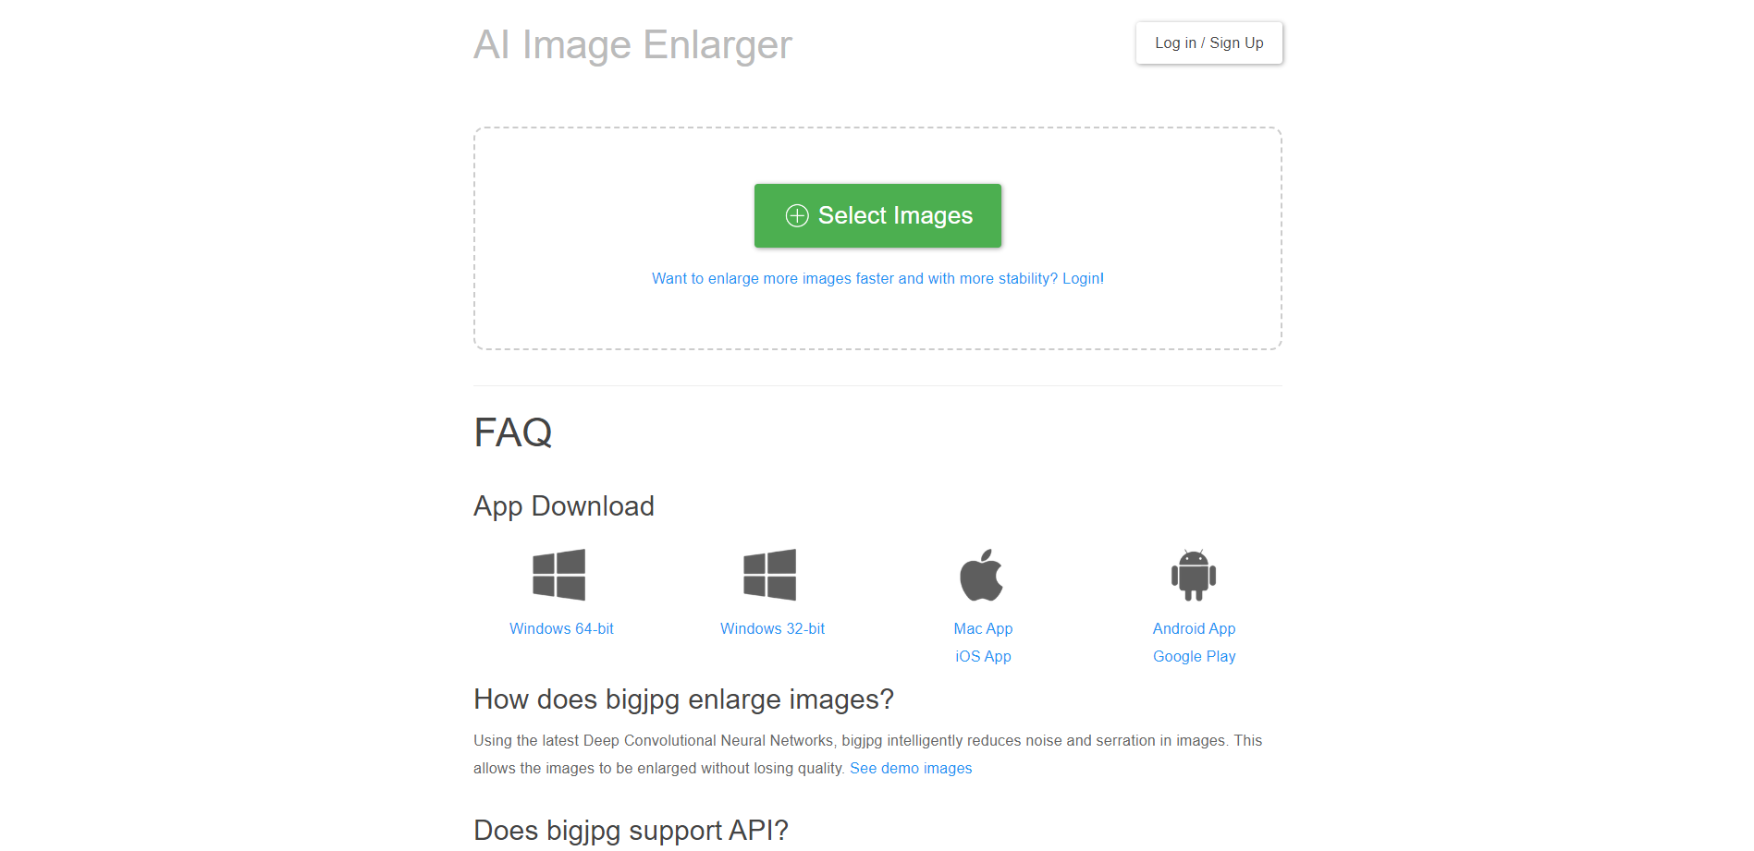
Task: Open the Windows 64-bit download link
Action: (561, 628)
